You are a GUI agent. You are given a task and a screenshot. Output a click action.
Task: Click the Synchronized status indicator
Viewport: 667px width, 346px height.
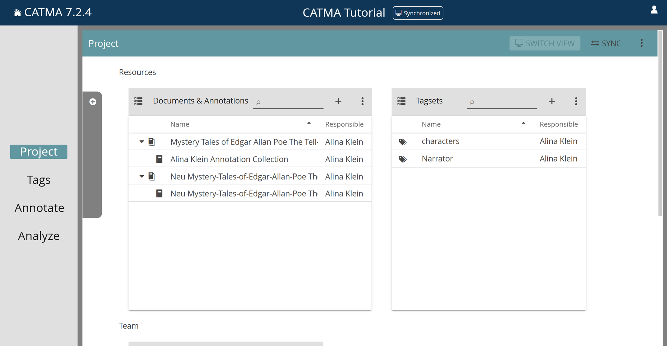click(418, 13)
